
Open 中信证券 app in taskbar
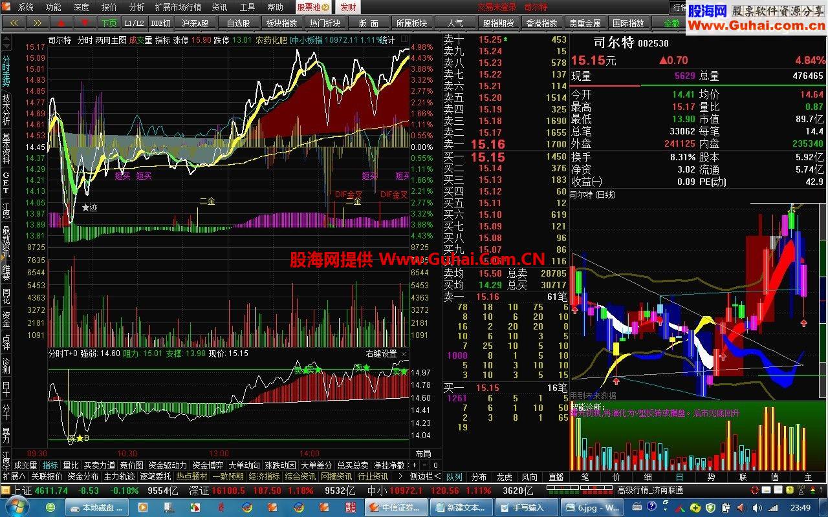point(396,508)
